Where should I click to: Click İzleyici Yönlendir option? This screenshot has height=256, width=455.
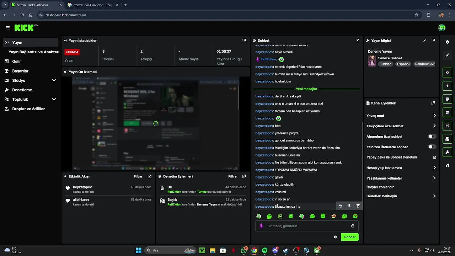(x=380, y=187)
